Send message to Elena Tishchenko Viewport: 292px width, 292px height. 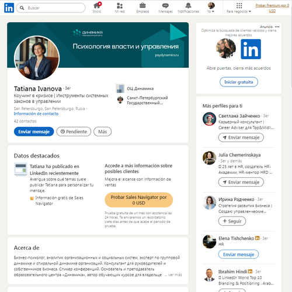[x=238, y=255]
